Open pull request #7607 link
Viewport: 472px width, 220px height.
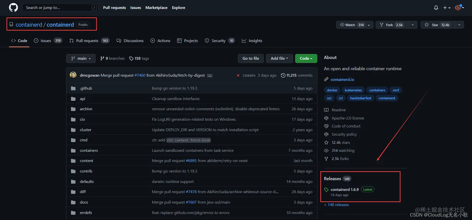coord(191,202)
